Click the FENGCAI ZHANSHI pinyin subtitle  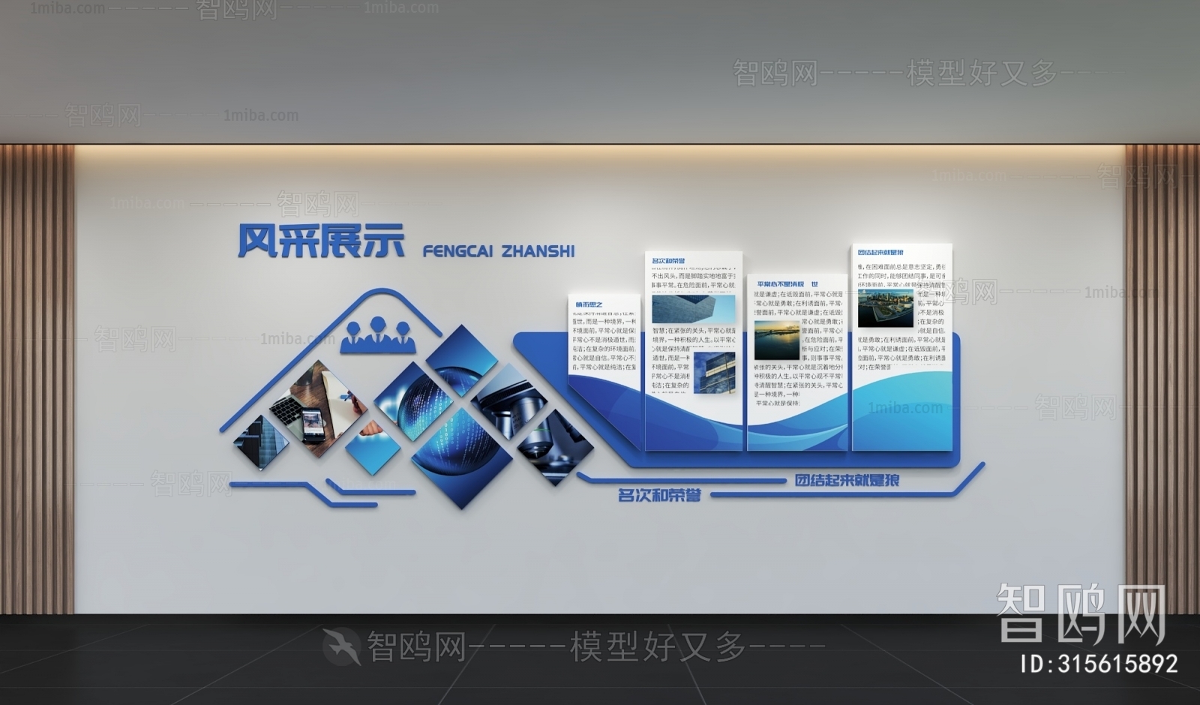(x=499, y=251)
